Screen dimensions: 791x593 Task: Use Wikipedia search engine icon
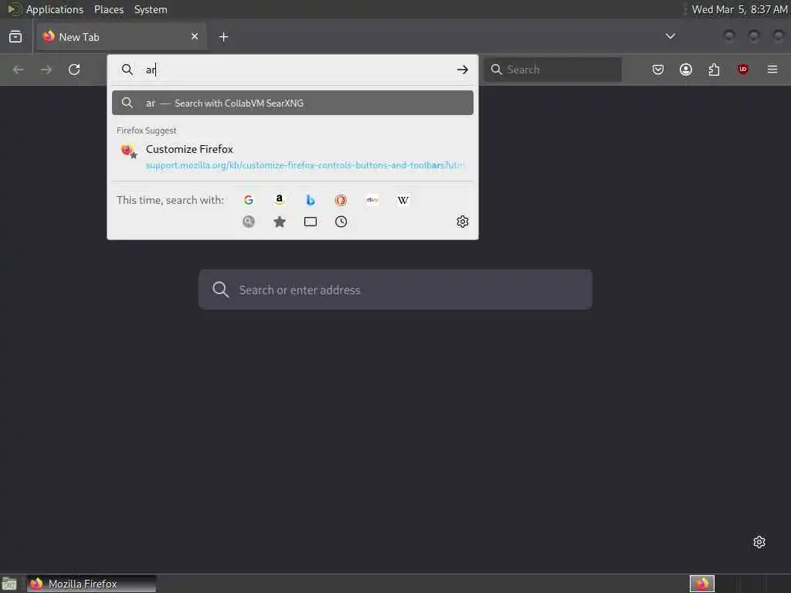click(x=403, y=200)
